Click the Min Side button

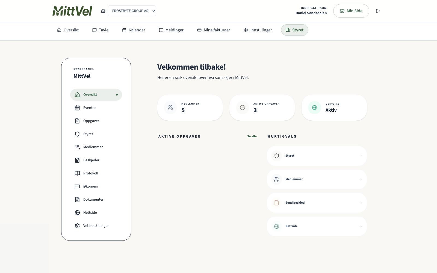click(x=351, y=11)
